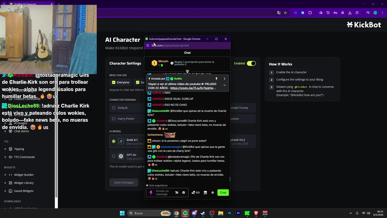Open browser History clock icon
Image resolution: width=387 pixels, height=218 pixels.
tap(328, 13)
